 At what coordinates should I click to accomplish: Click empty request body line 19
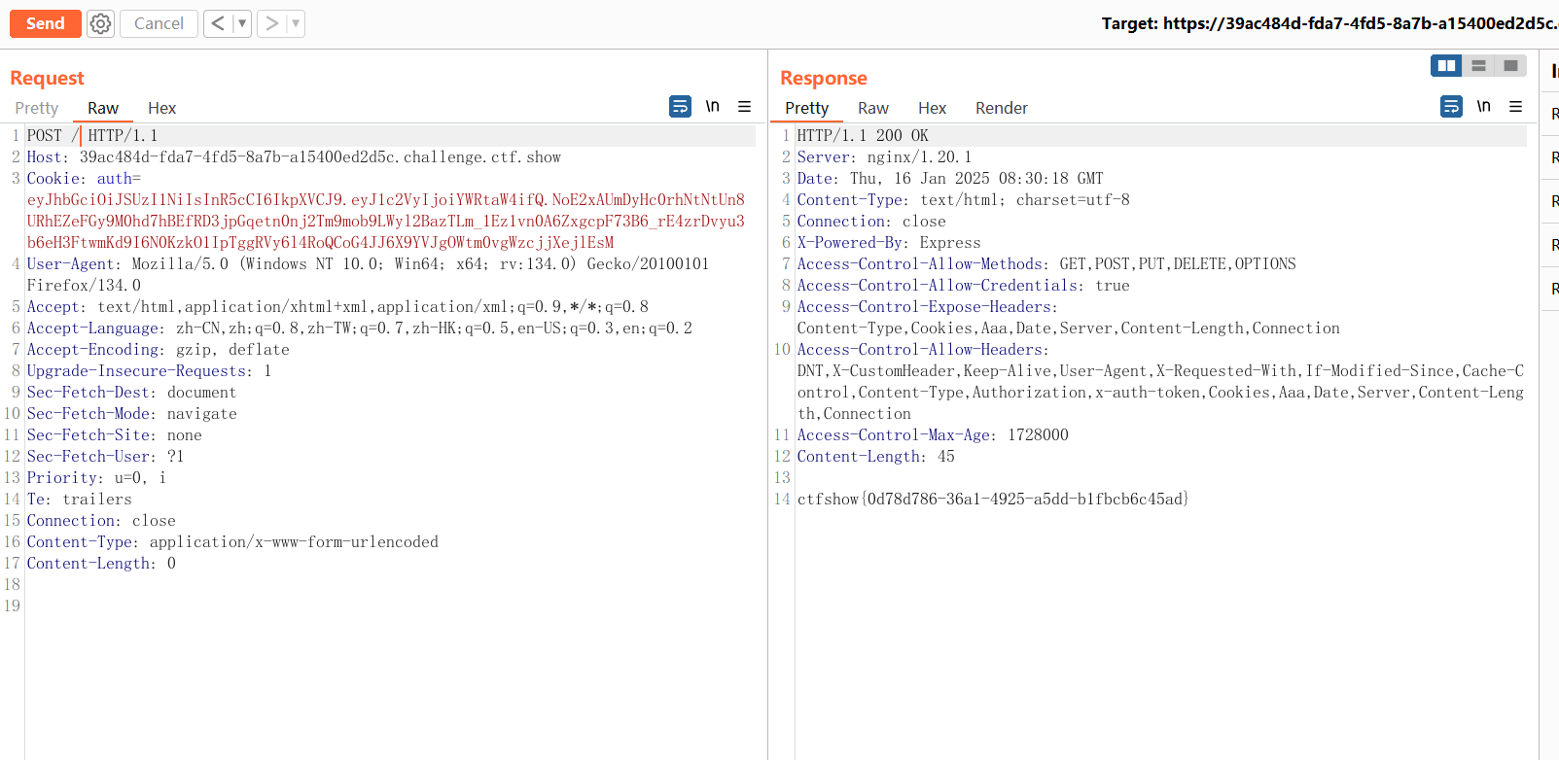[389, 605]
